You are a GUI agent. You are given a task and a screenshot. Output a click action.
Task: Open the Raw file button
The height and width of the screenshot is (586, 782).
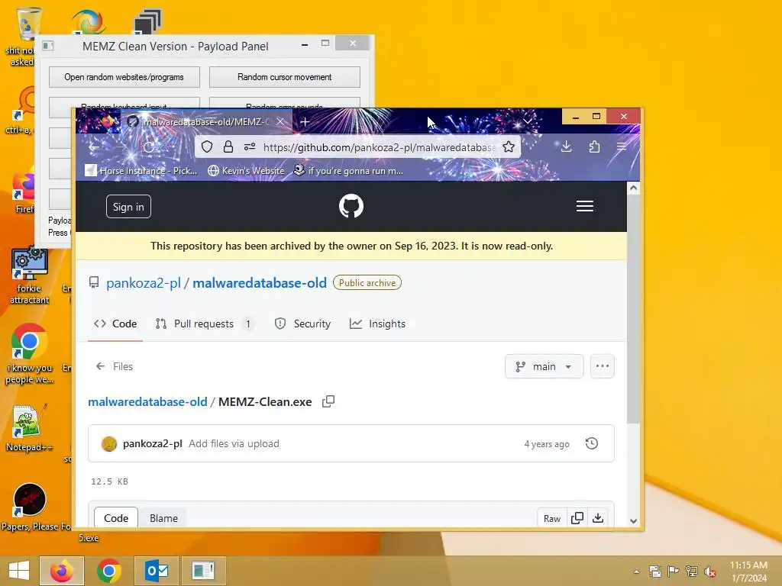tap(552, 518)
